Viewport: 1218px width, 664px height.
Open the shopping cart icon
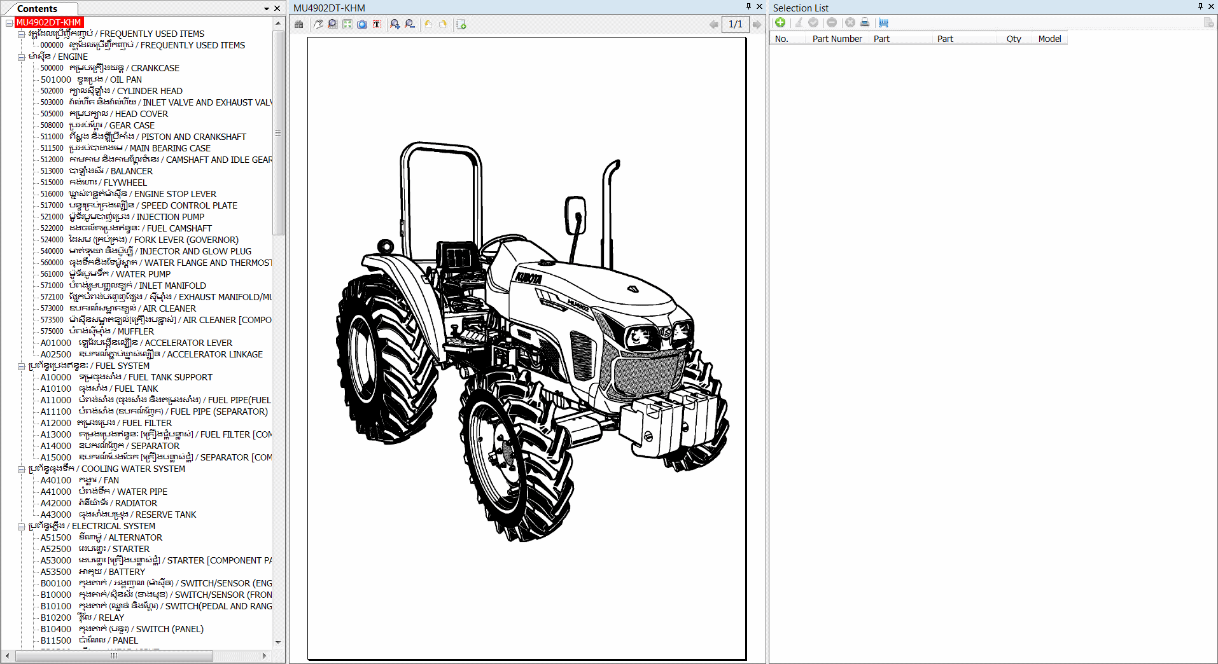click(x=883, y=23)
